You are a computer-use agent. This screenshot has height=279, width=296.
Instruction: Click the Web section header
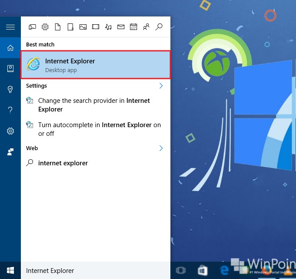[x=32, y=148]
